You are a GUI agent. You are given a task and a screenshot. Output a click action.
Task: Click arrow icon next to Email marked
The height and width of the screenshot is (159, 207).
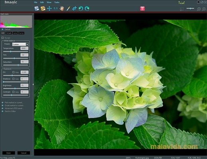2,106
